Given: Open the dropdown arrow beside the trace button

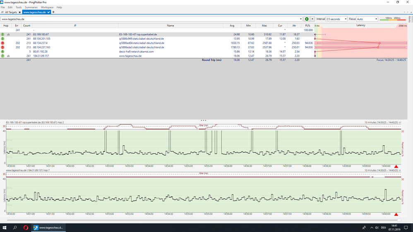Looking at the screenshot, I should click(312, 19).
